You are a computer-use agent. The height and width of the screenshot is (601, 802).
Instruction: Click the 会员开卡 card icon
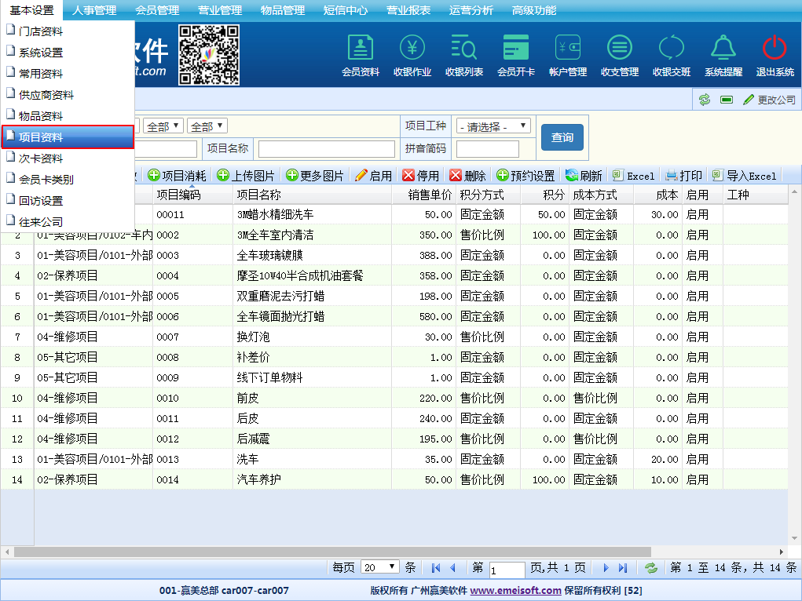[516, 49]
